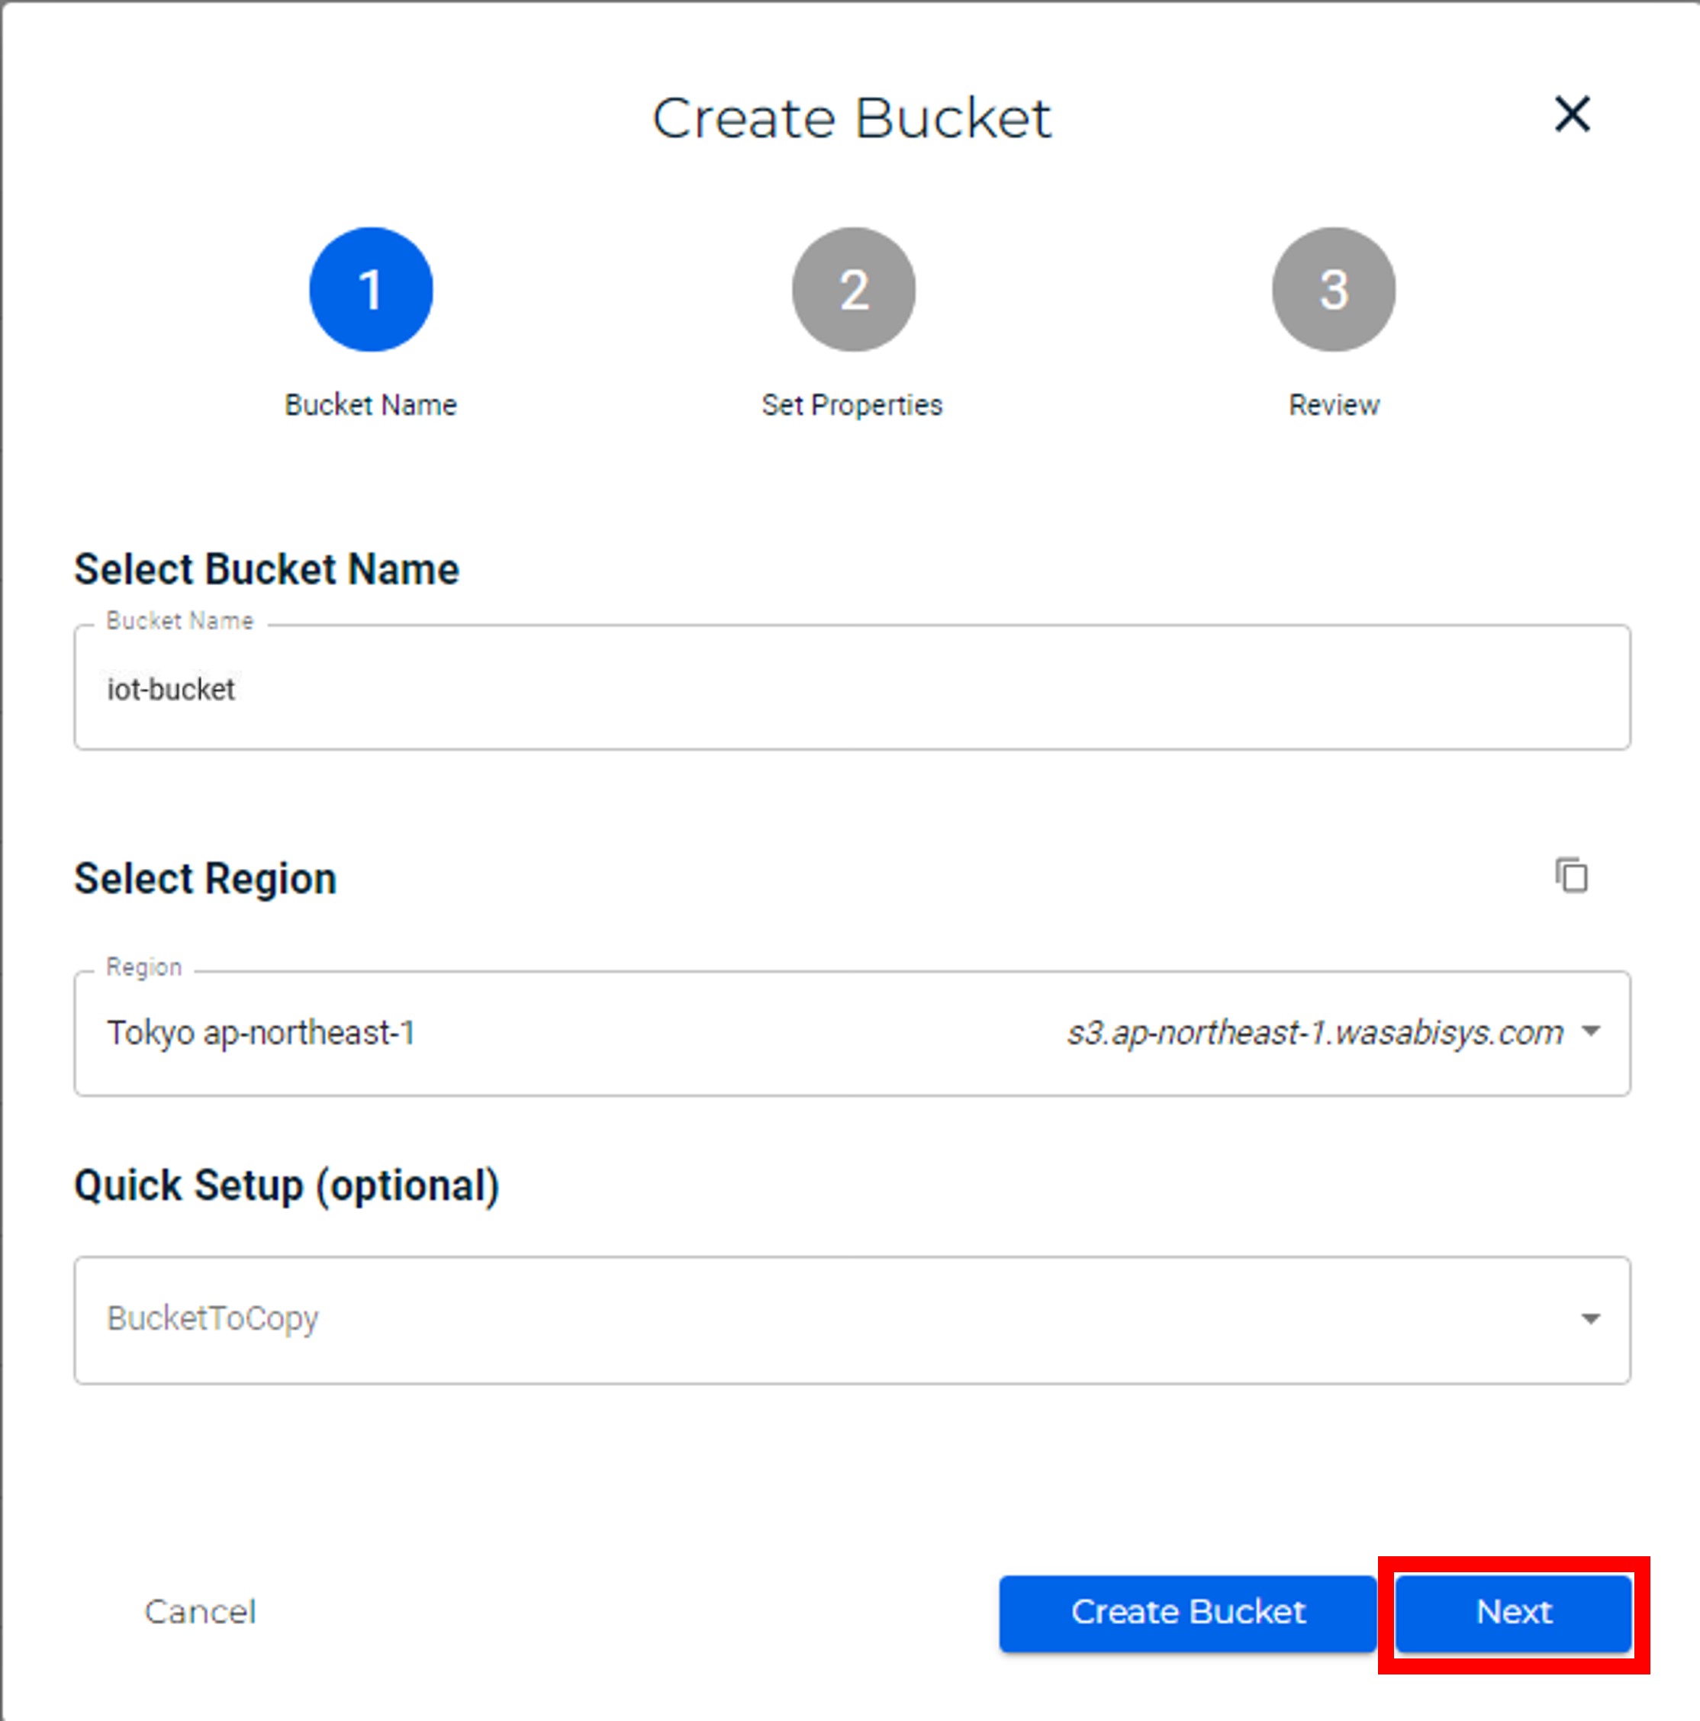Image resolution: width=1700 pixels, height=1721 pixels.
Task: Click the BucketToCopy placeholder text
Action: (x=213, y=1318)
